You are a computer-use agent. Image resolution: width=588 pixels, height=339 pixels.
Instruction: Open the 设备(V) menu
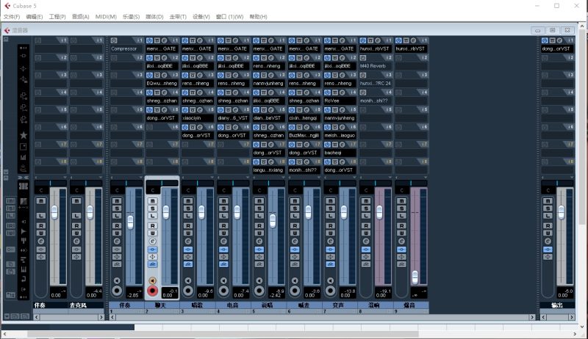click(x=201, y=17)
